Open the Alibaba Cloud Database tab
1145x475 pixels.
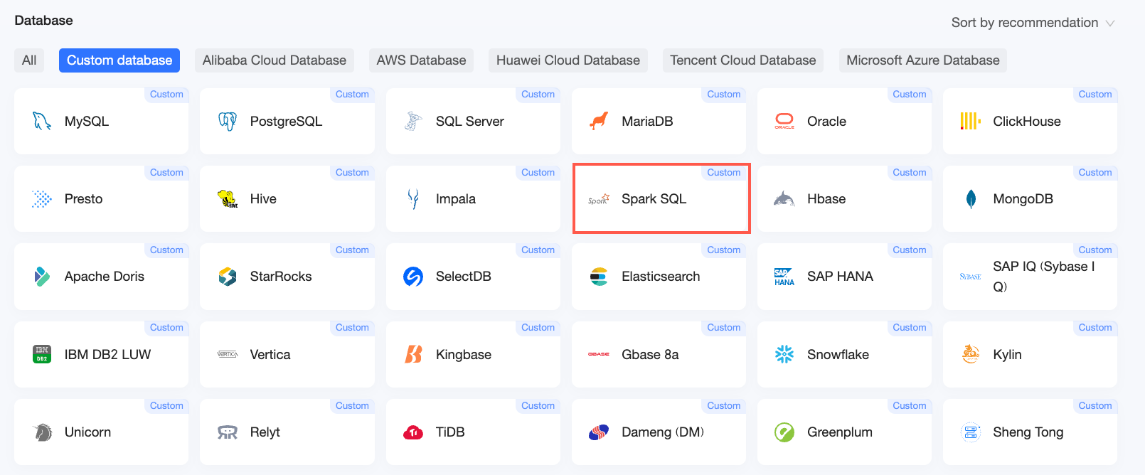pyautogui.click(x=275, y=60)
